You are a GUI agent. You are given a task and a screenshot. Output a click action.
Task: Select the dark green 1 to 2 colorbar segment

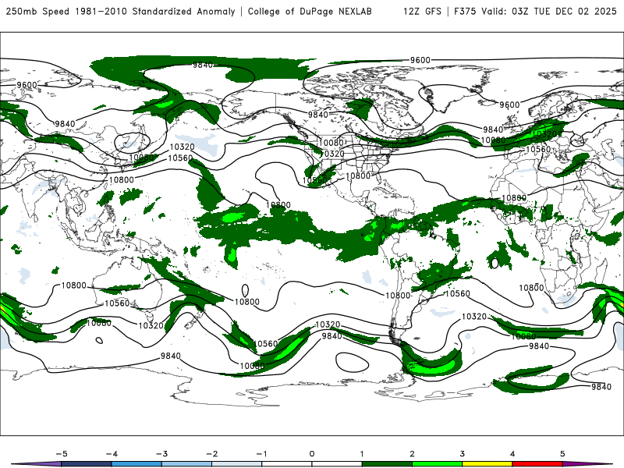(x=387, y=464)
